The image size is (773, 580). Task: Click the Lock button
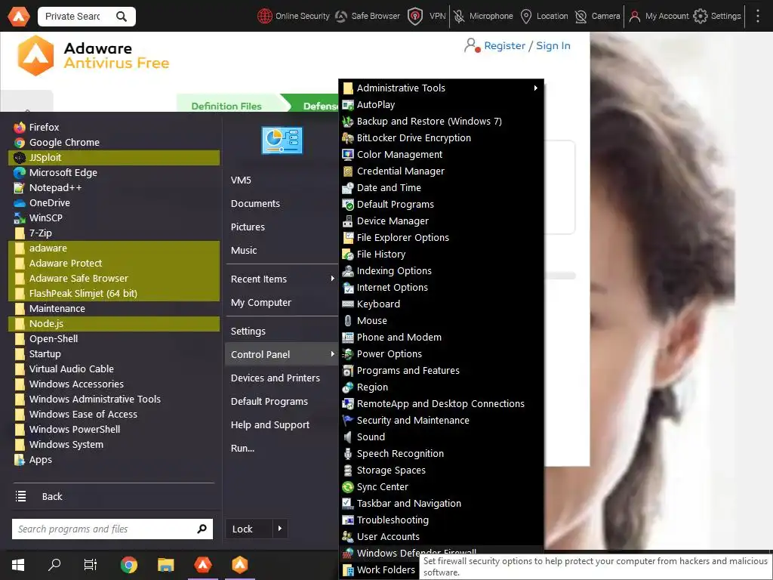pyautogui.click(x=248, y=529)
